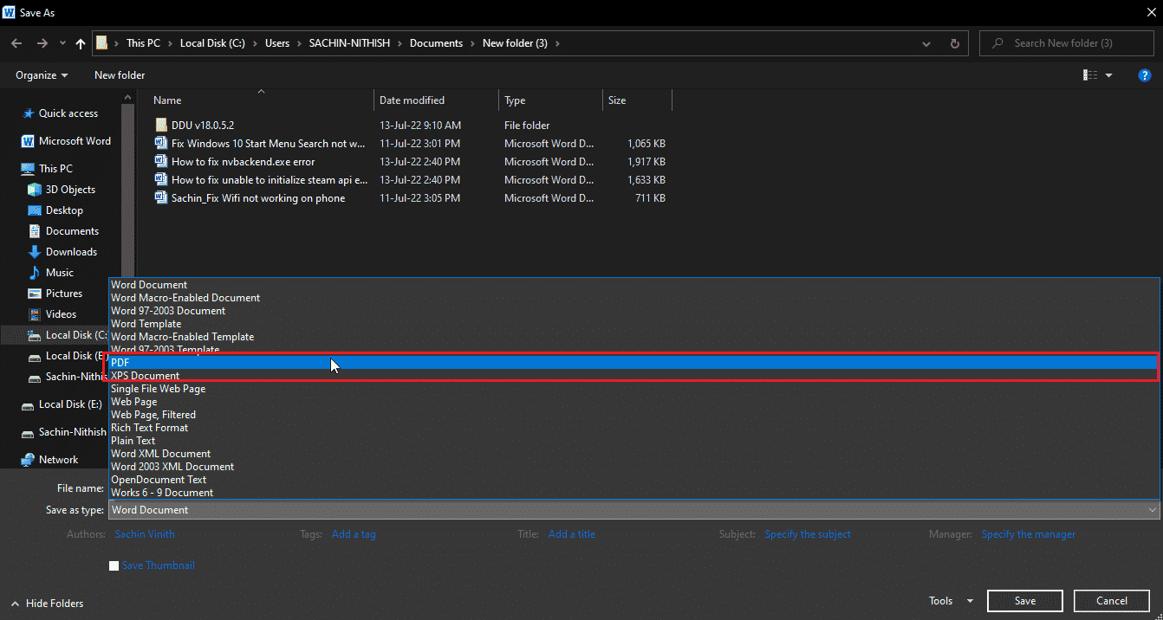The image size is (1163, 620).
Task: Open address bar previous locations dropdown
Action: (x=927, y=43)
